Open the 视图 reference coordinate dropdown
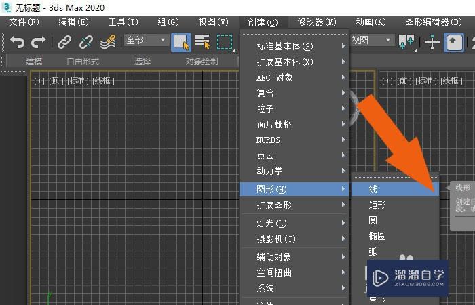475x305 pixels. click(372, 40)
